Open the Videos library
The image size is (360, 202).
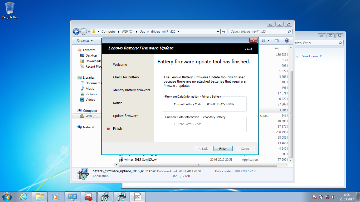tap(90, 100)
